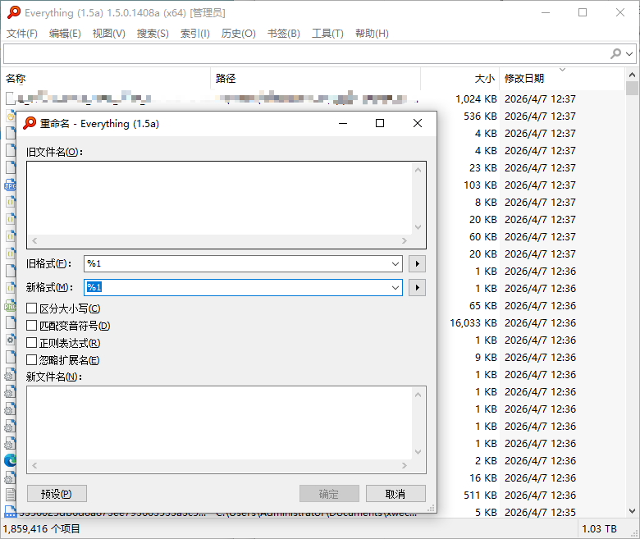Select the 536 KB file size cell
Screen dimensions: 640x539
point(480,116)
